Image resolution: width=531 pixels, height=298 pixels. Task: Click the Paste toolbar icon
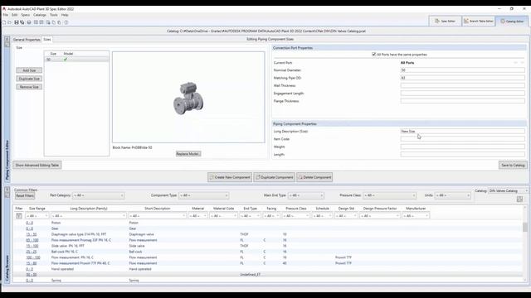tap(59, 22)
